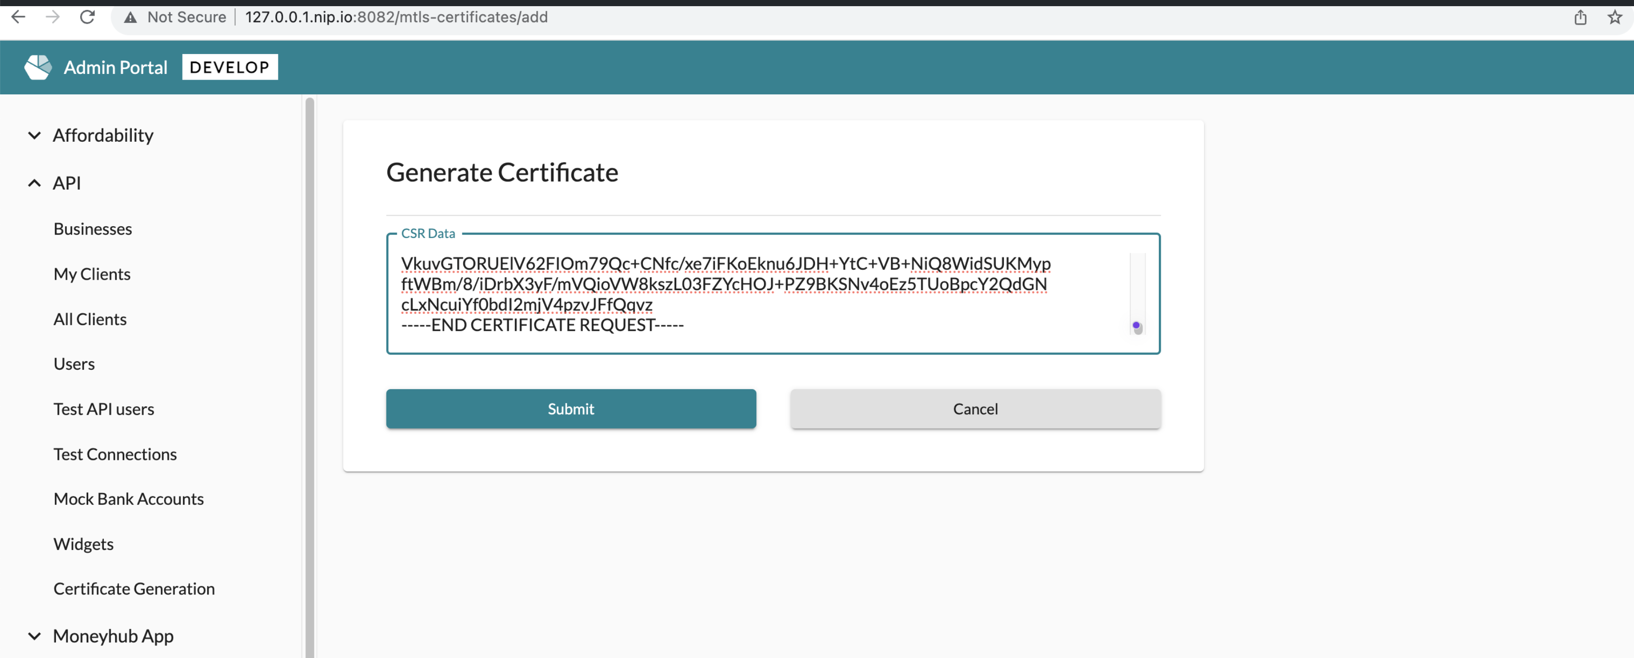Cancel certificate generation
This screenshot has width=1634, height=658.
tap(975, 409)
